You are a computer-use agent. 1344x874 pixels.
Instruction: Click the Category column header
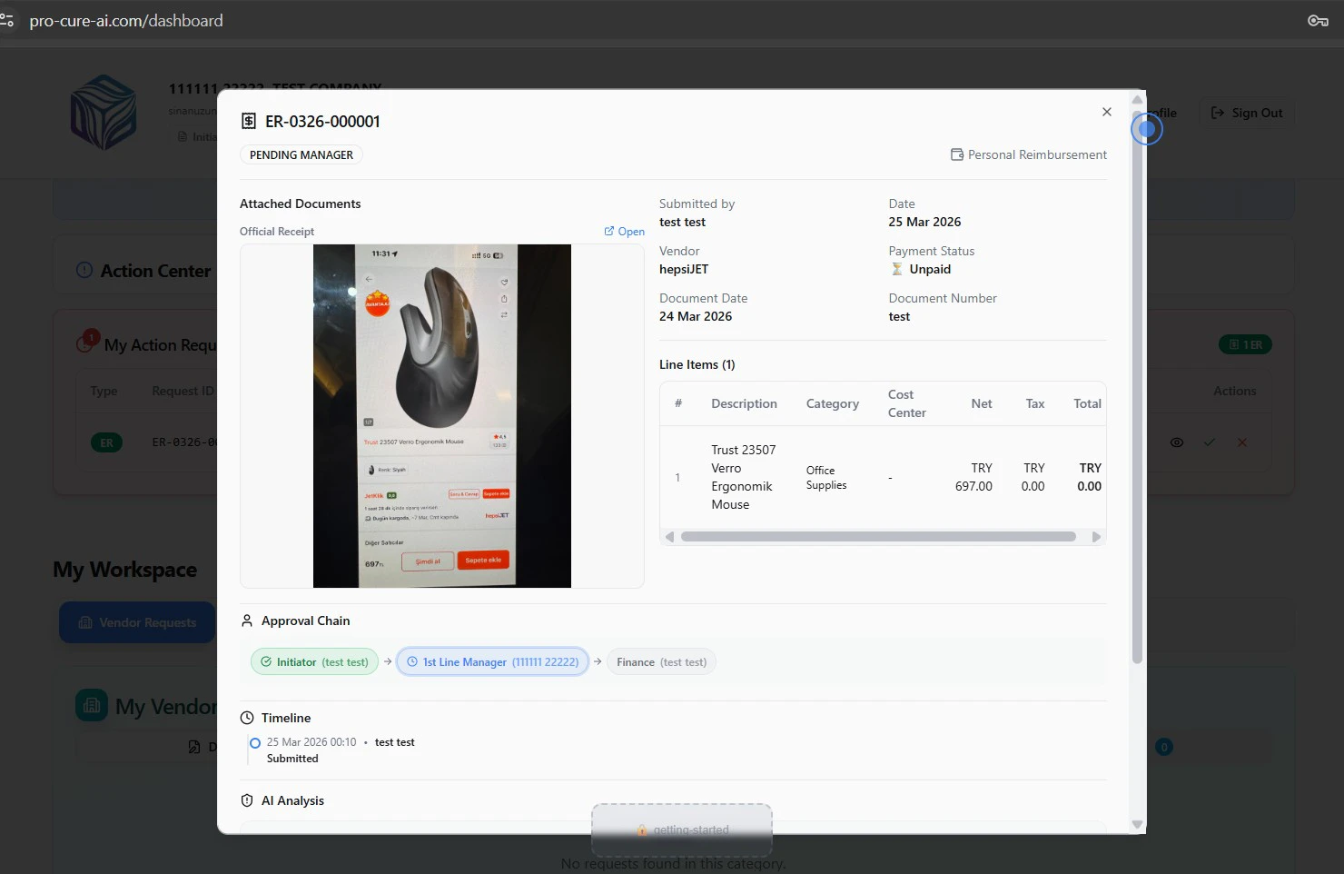(x=832, y=403)
